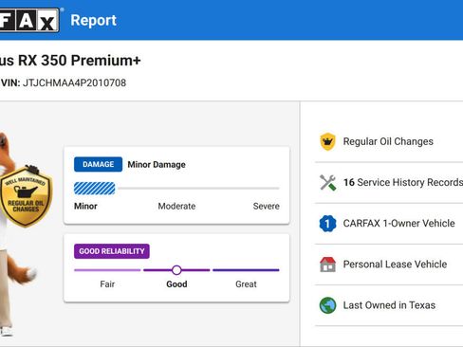Click the Regular Oil Changes label
463x347 pixels.
(388, 141)
